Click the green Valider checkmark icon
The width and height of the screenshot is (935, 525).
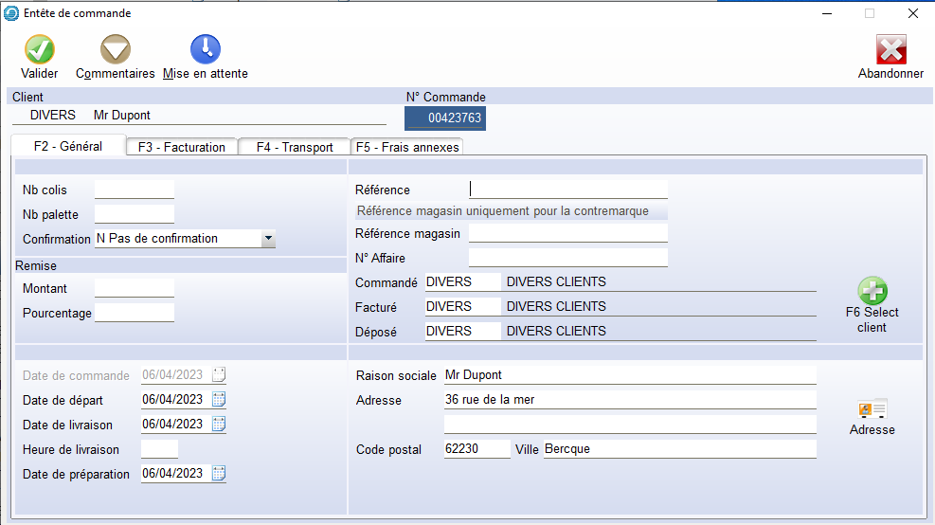(x=39, y=50)
